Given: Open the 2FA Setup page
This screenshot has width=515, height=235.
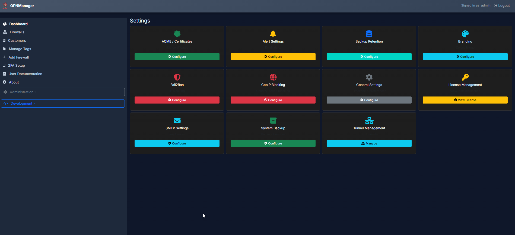Looking at the screenshot, I should coord(16,66).
